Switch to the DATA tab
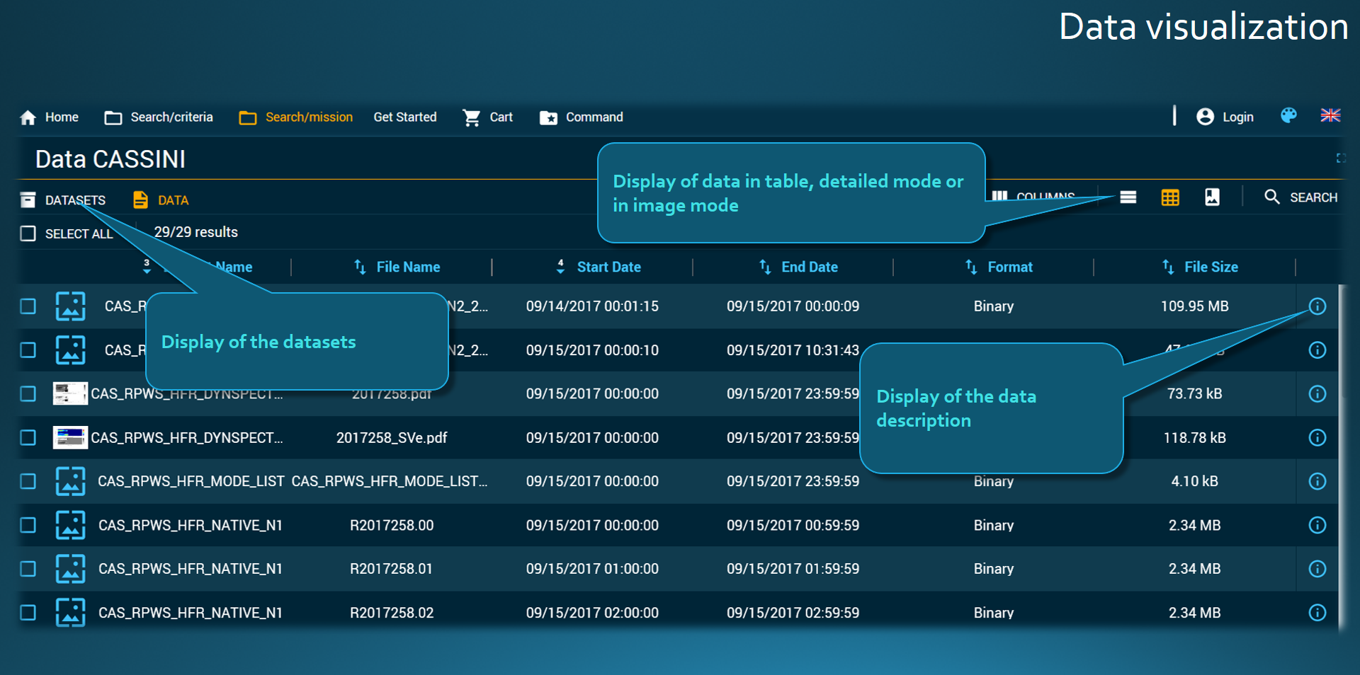The width and height of the screenshot is (1360, 675). coord(161,200)
